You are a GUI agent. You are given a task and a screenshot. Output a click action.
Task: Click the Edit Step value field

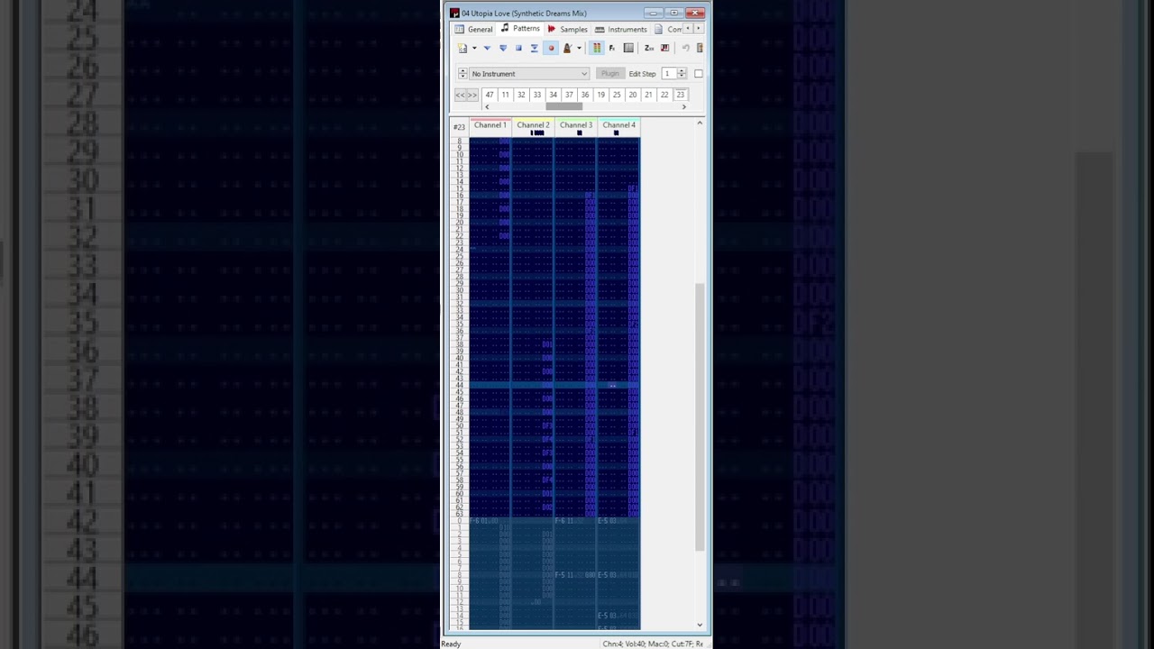pyautogui.click(x=667, y=74)
